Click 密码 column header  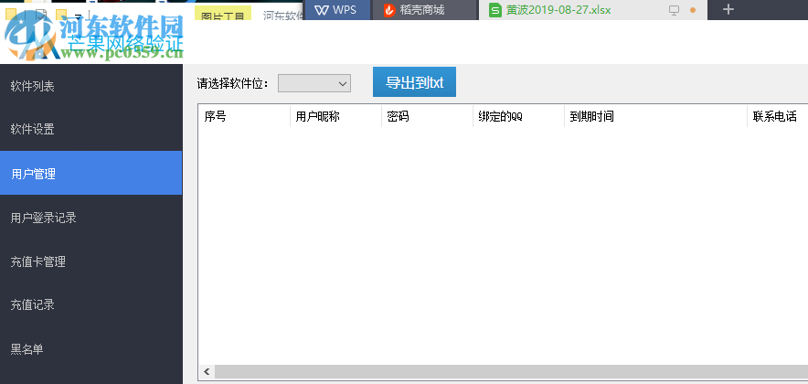click(x=427, y=116)
